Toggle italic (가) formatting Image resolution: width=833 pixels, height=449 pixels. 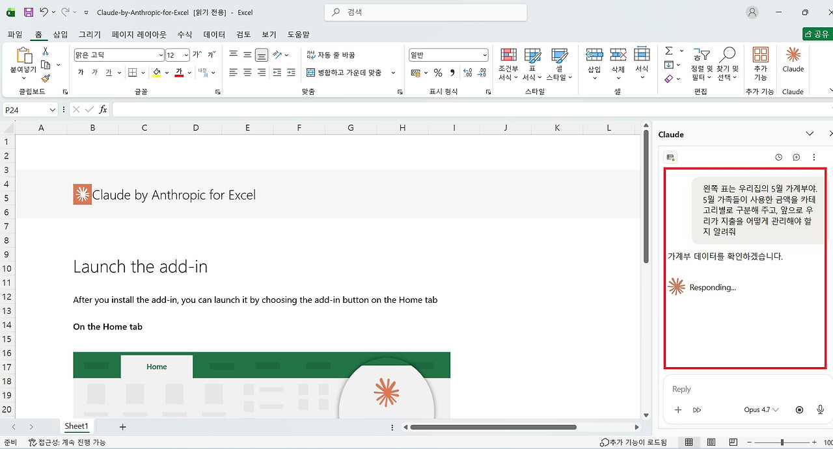pos(94,73)
